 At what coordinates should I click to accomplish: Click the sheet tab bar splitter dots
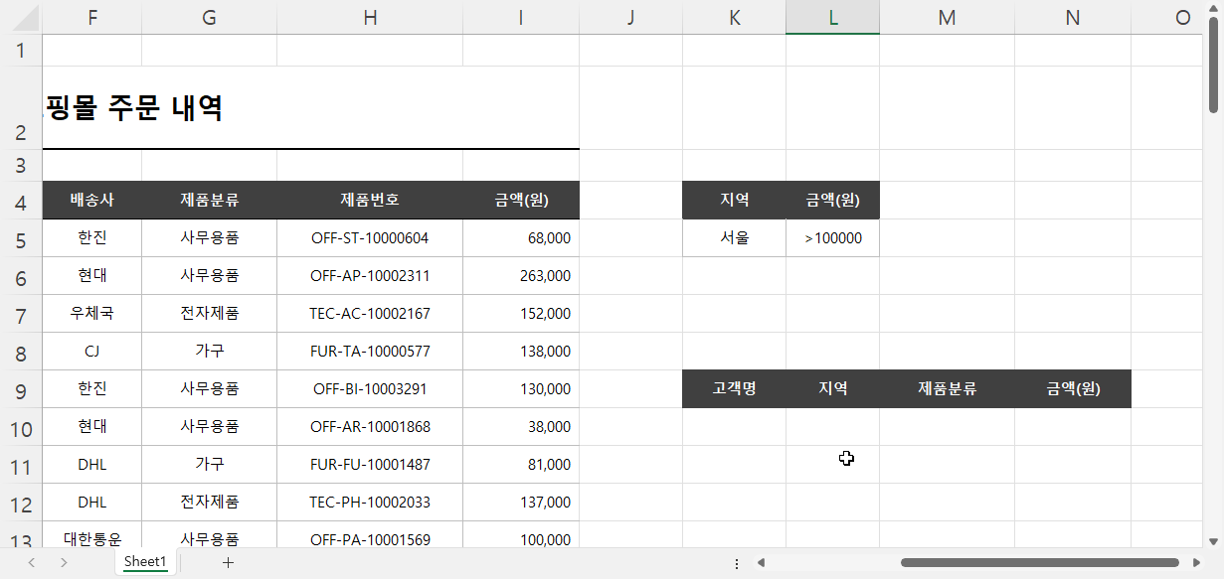pos(737,563)
